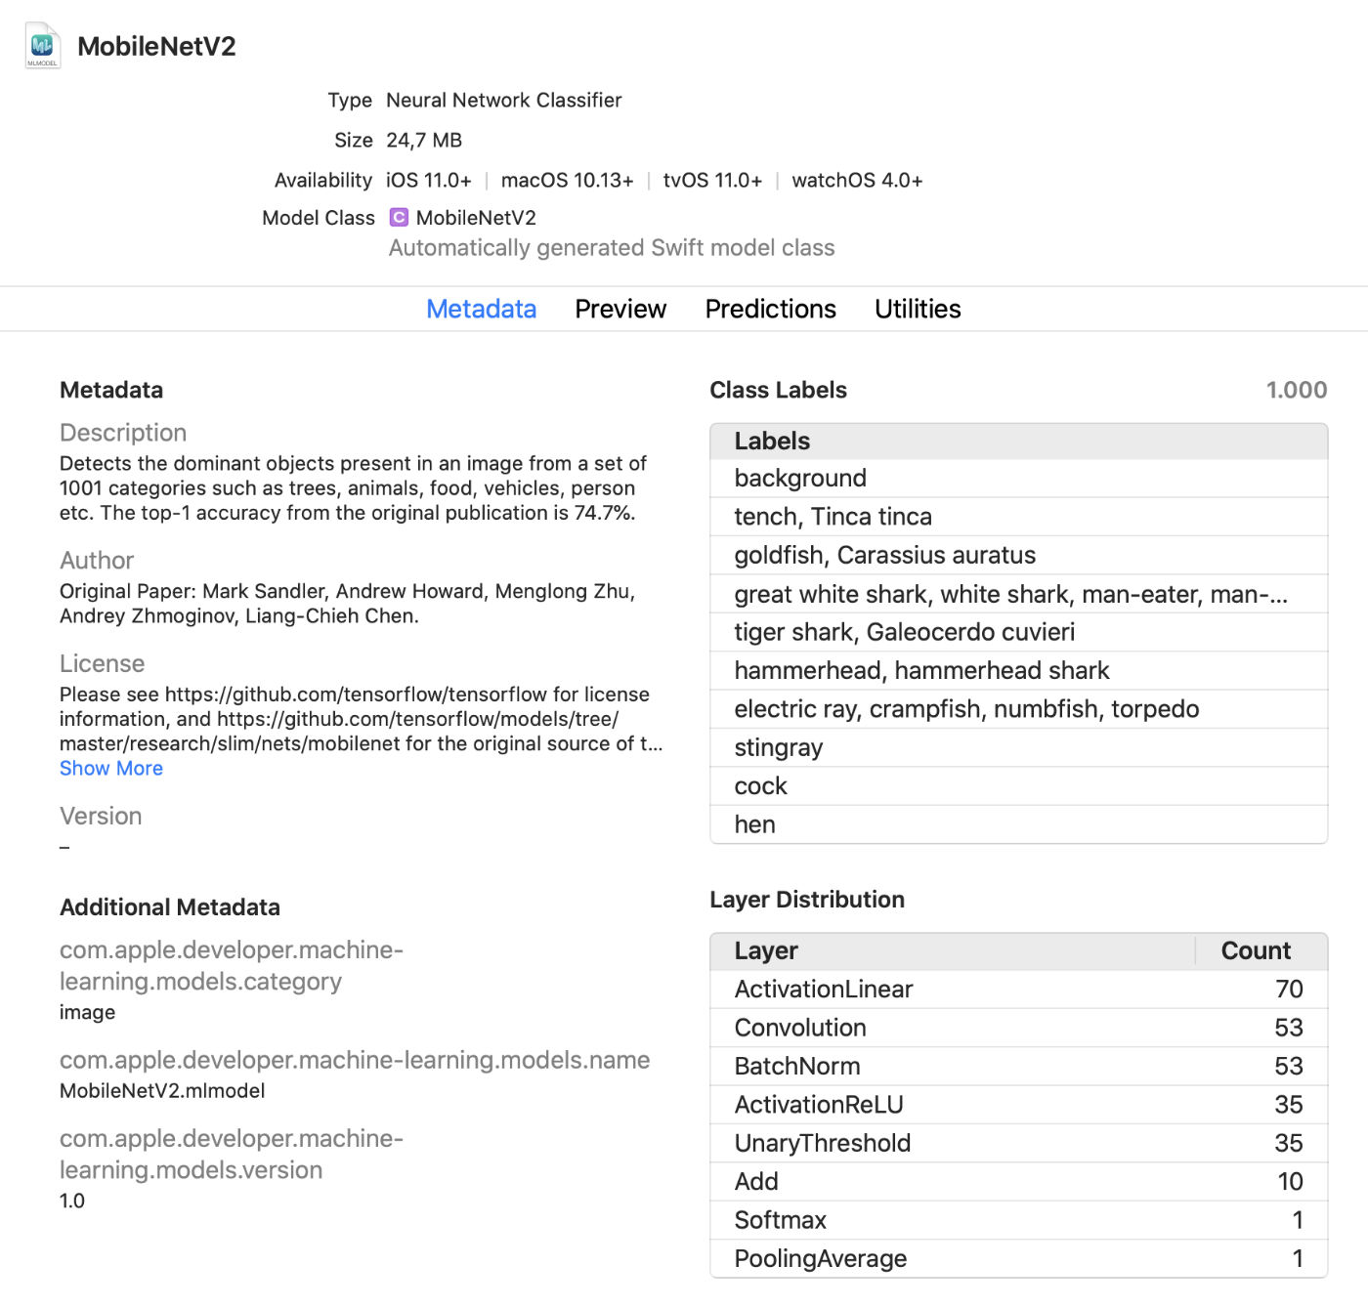
Task: Sort by the Count column header
Action: (1255, 950)
